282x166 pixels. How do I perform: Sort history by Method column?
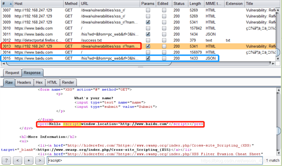tap(71, 3)
